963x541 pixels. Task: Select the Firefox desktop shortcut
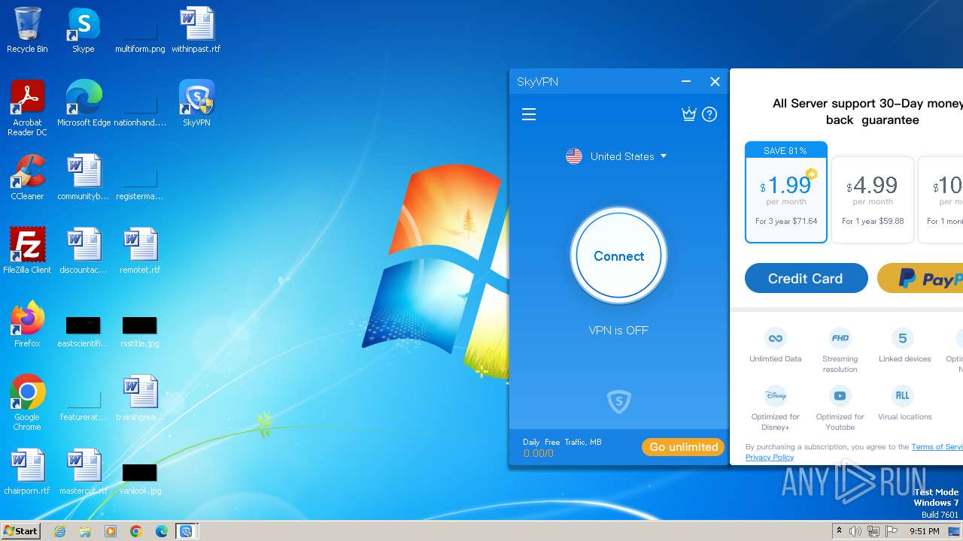pos(27,325)
